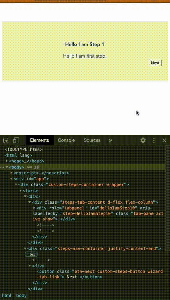Toggle the flex badge on steps-nav-container
This screenshot has height=300, width=170.
[31, 254]
